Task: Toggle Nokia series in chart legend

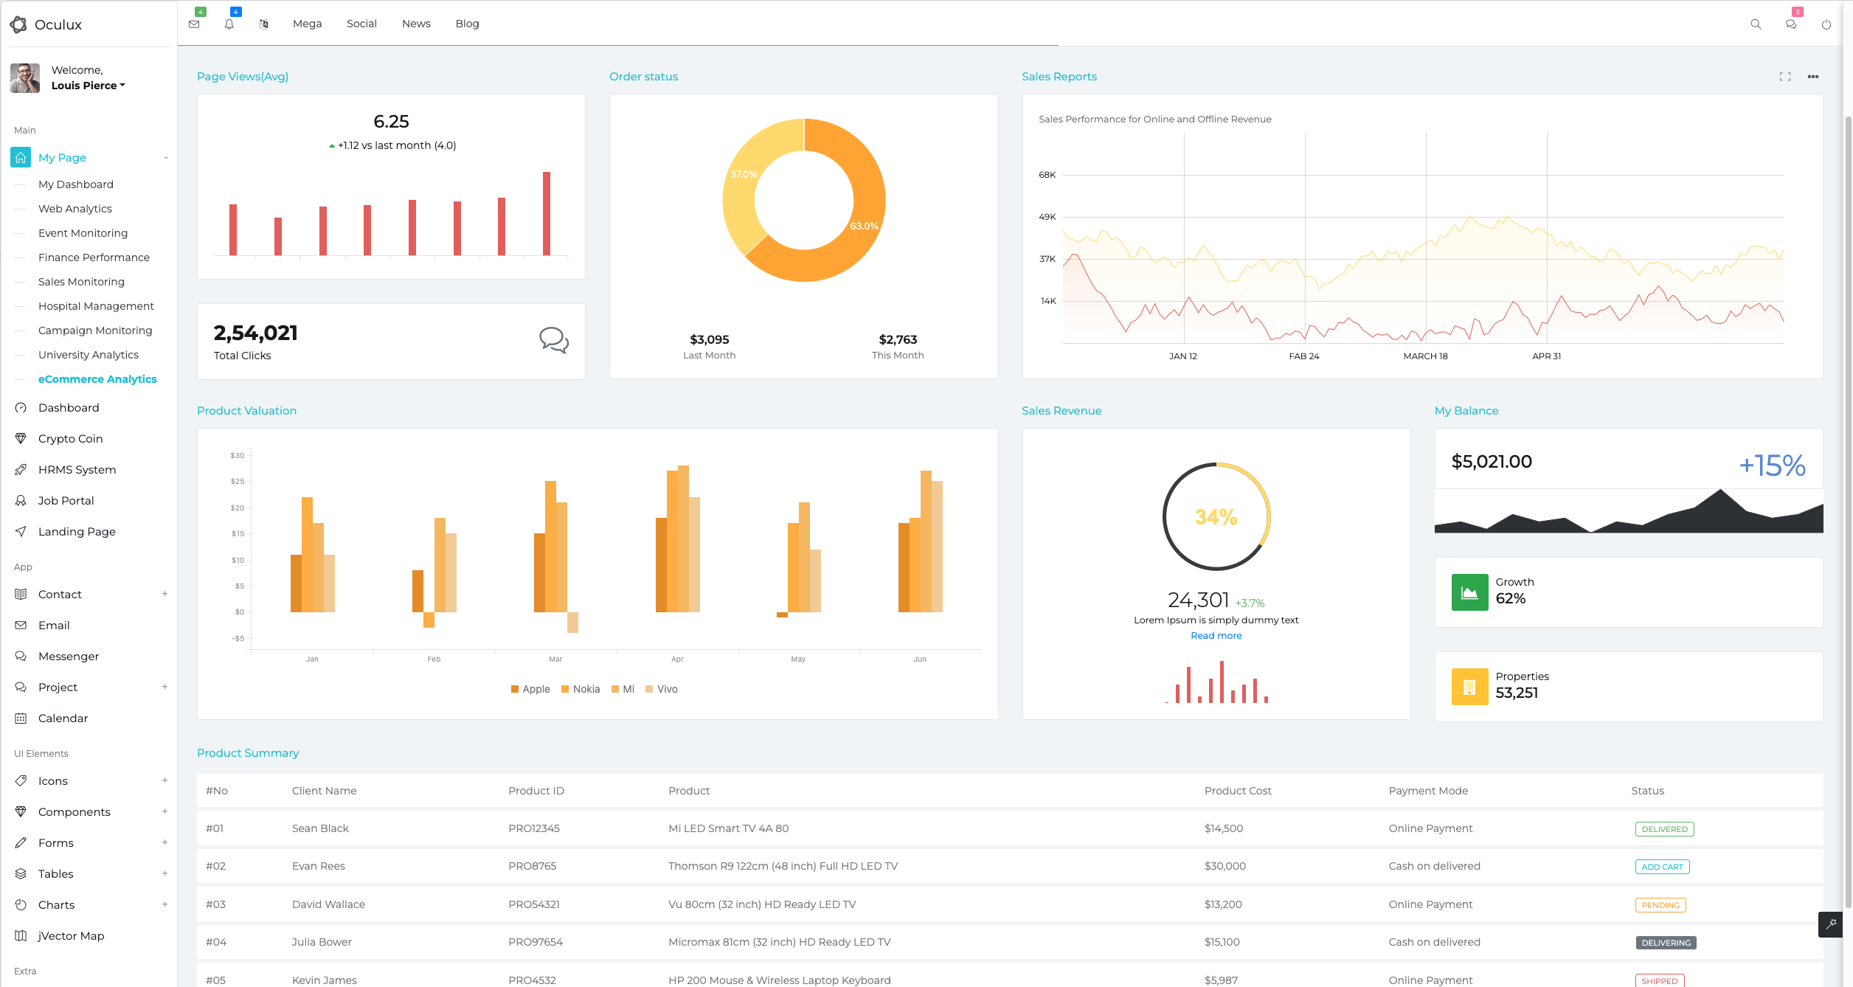Action: 581,689
